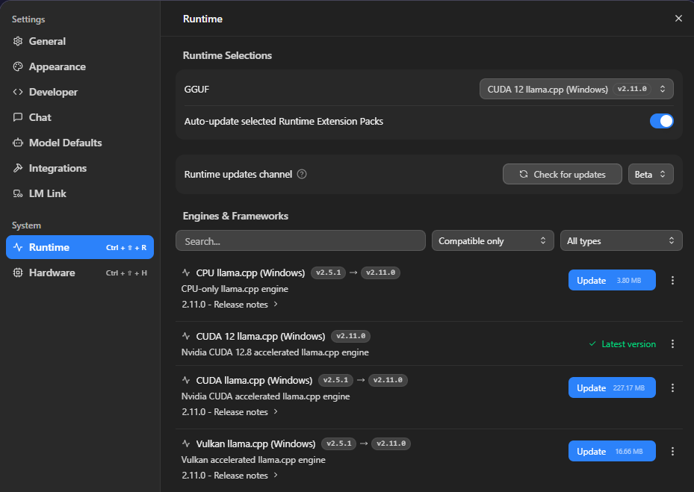The height and width of the screenshot is (492, 694).
Task: Open the General settings section
Action: [x=80, y=41]
